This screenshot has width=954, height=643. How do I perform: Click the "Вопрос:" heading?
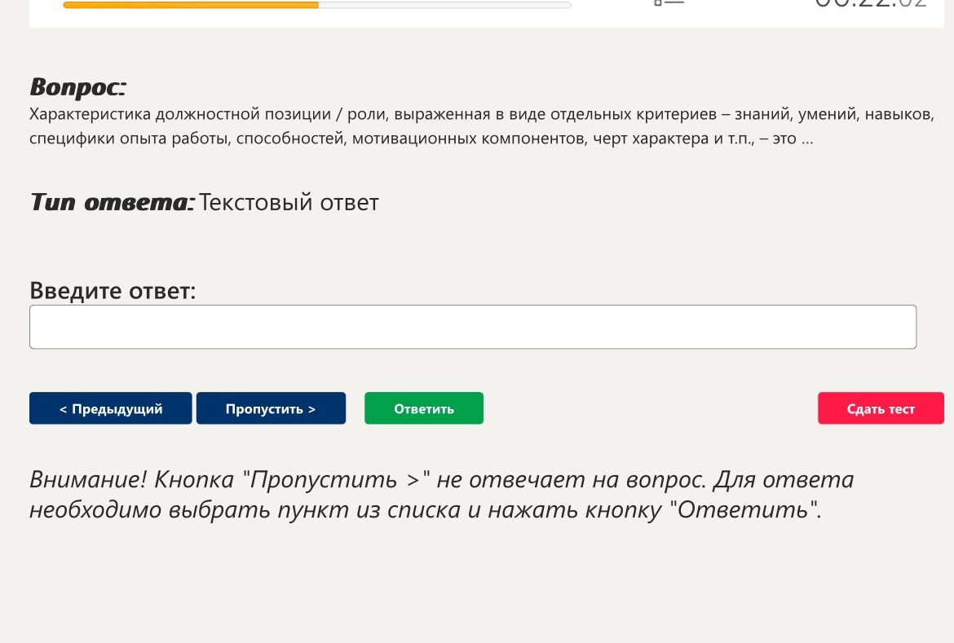[78, 87]
